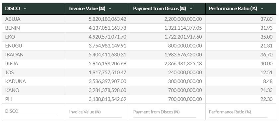Click performance ratio 40.00

coord(266,64)
